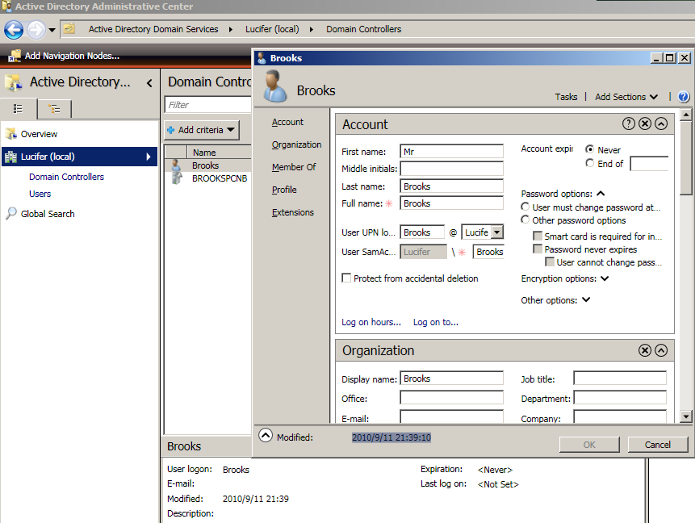Screen dimensions: 695x523
Task: Click the Global Search magnifier icon
Action: [x=11, y=213]
